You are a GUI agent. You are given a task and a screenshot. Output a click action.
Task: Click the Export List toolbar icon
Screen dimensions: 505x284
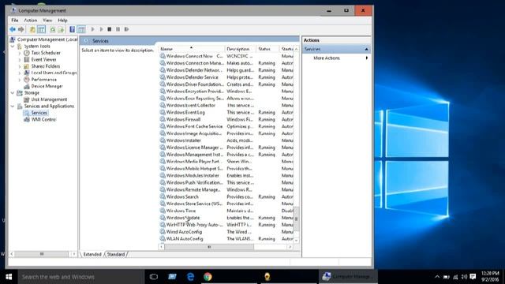pyautogui.click(x=61, y=29)
